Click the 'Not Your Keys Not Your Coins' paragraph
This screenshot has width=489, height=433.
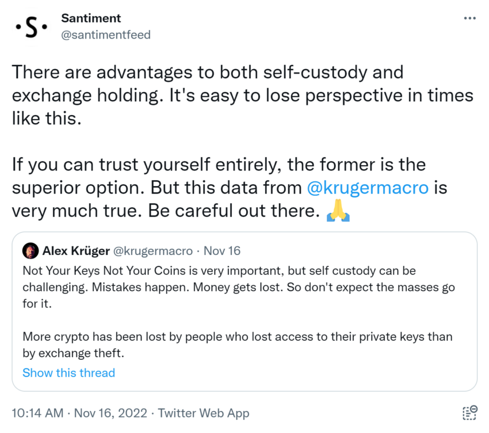[219, 287]
